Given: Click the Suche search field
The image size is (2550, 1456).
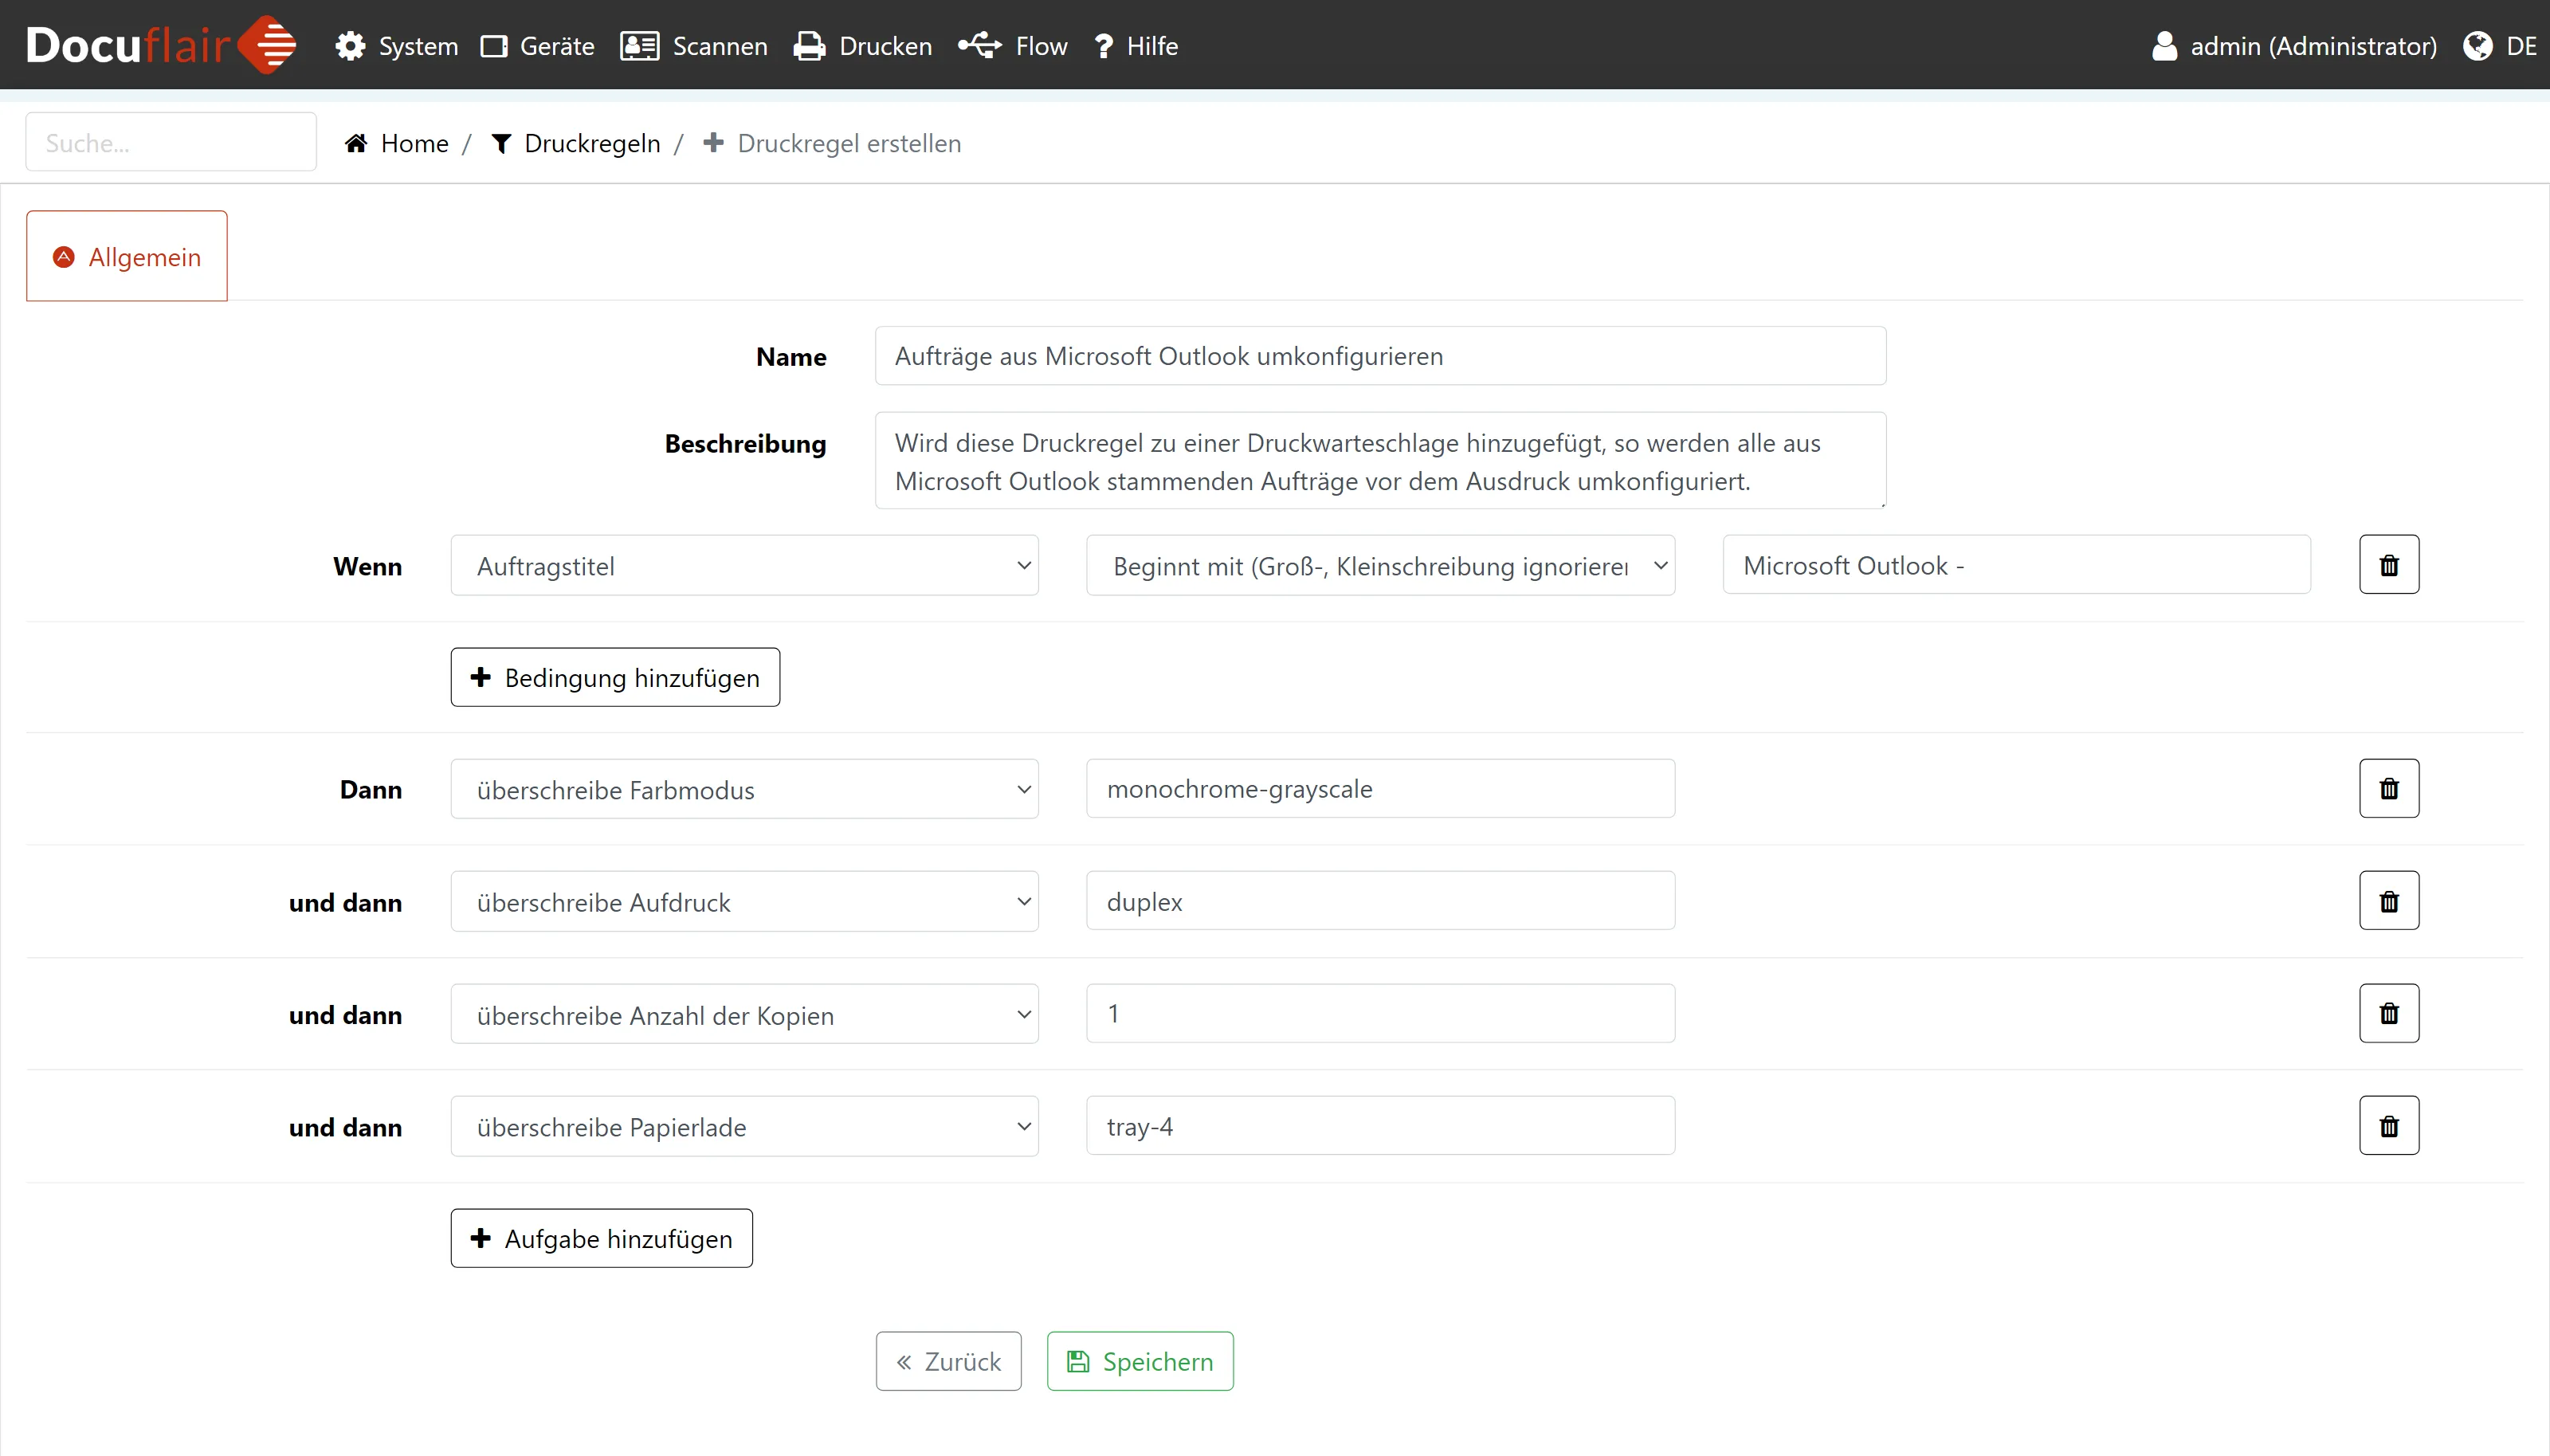Looking at the screenshot, I should (x=171, y=143).
